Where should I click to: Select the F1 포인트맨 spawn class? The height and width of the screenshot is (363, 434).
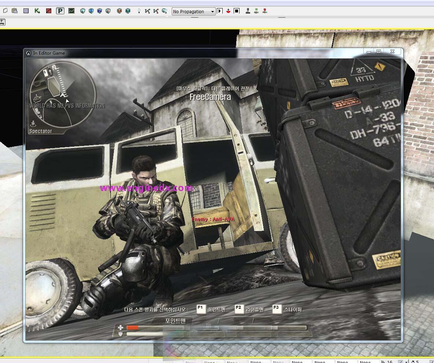tap(211, 309)
